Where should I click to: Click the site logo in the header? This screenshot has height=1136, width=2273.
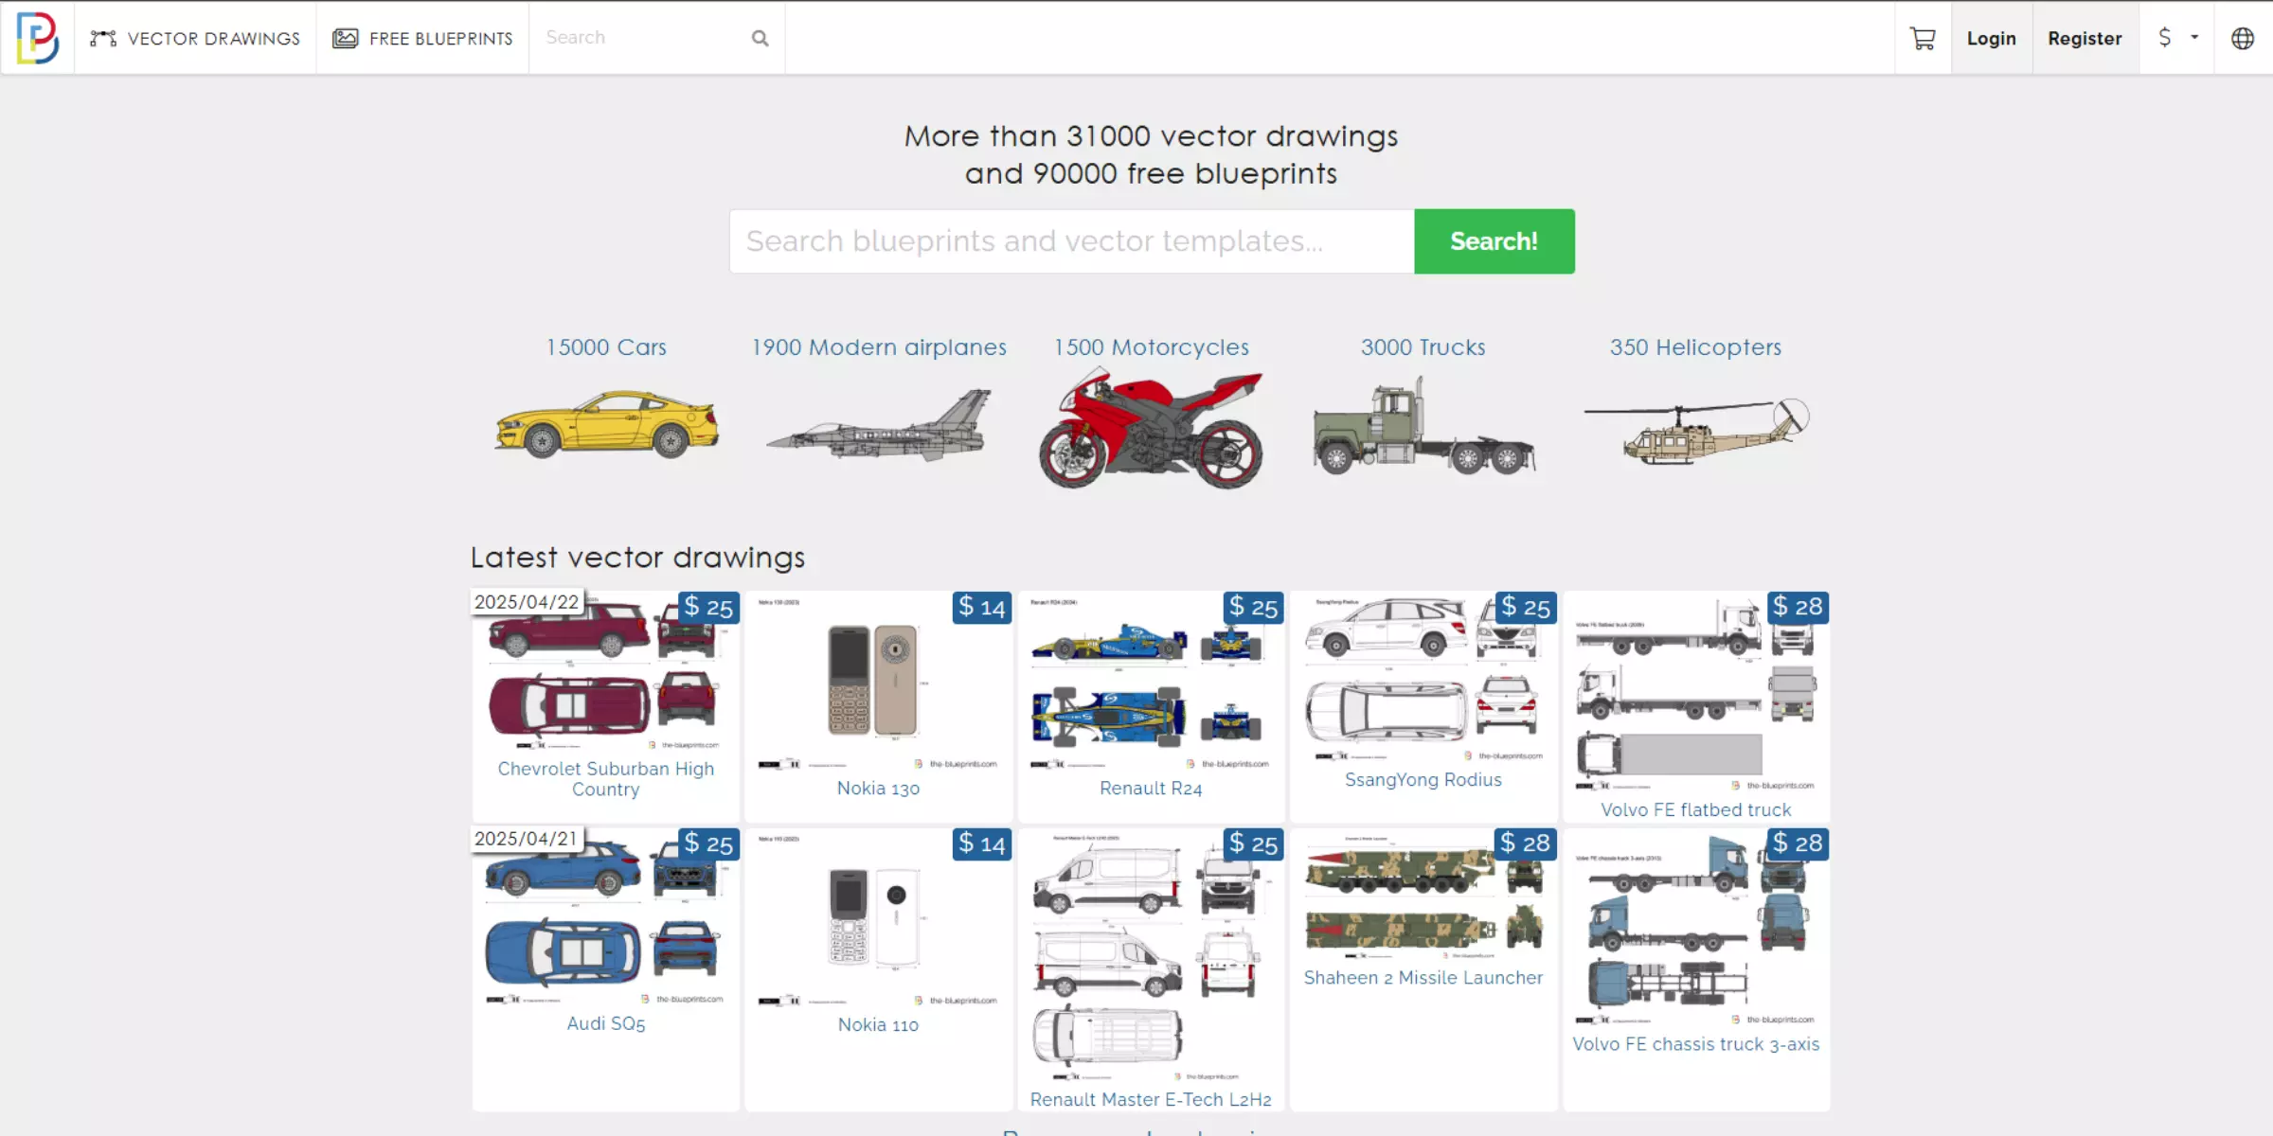tap(38, 38)
